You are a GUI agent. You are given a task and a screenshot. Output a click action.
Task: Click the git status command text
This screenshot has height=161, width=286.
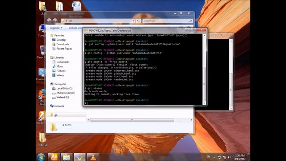(x=95, y=89)
